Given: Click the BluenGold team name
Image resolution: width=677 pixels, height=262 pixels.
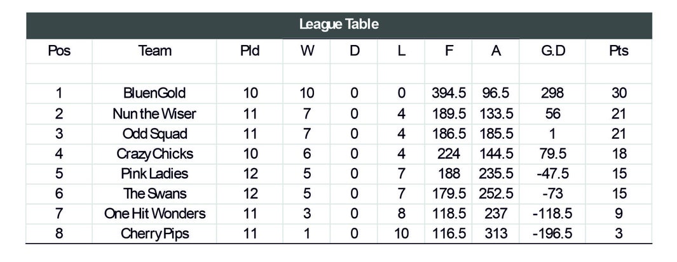Looking at the screenshot, I should (x=154, y=93).
